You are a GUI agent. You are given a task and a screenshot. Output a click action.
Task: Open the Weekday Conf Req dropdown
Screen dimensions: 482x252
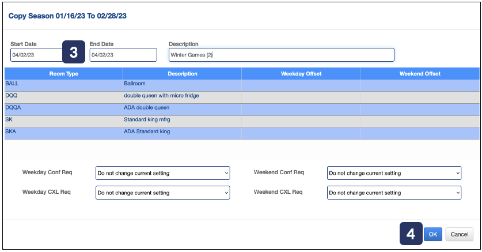pos(162,173)
